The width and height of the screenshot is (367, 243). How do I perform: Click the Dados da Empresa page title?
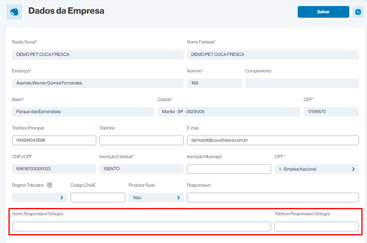pos(66,11)
